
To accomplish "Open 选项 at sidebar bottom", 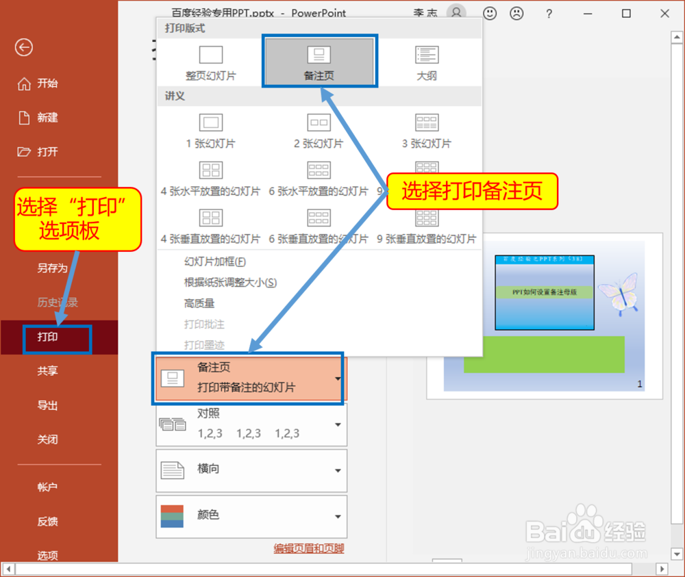I will point(48,555).
